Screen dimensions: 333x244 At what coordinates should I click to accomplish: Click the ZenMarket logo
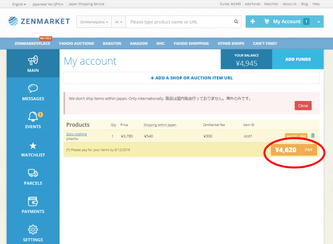tap(39, 21)
